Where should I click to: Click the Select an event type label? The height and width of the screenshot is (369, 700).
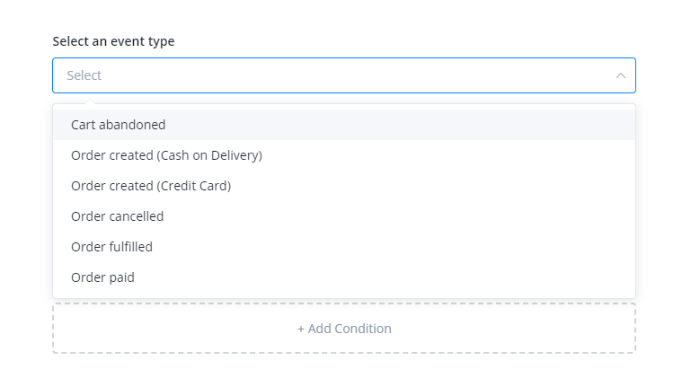tap(113, 41)
